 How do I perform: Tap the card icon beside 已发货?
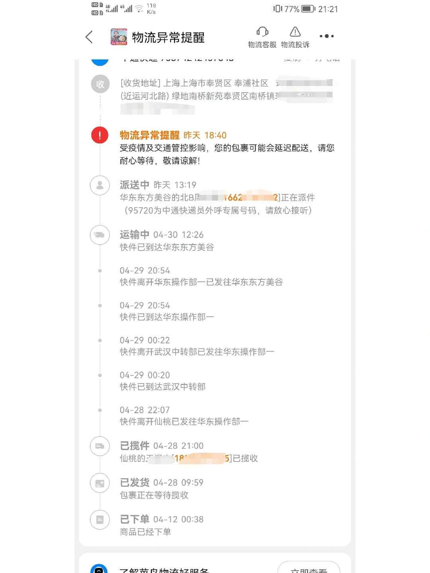pyautogui.click(x=100, y=483)
